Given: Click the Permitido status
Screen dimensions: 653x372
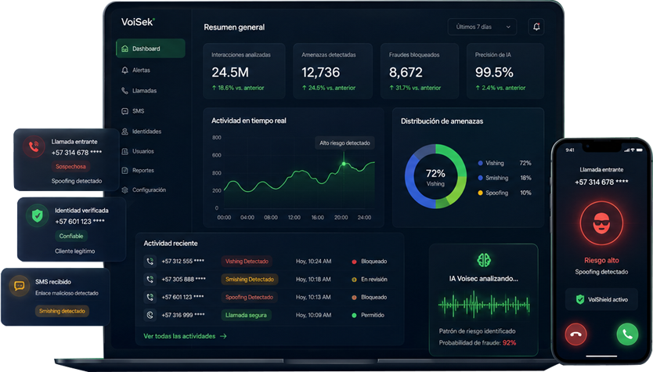Looking at the screenshot, I should pyautogui.click(x=368, y=315).
